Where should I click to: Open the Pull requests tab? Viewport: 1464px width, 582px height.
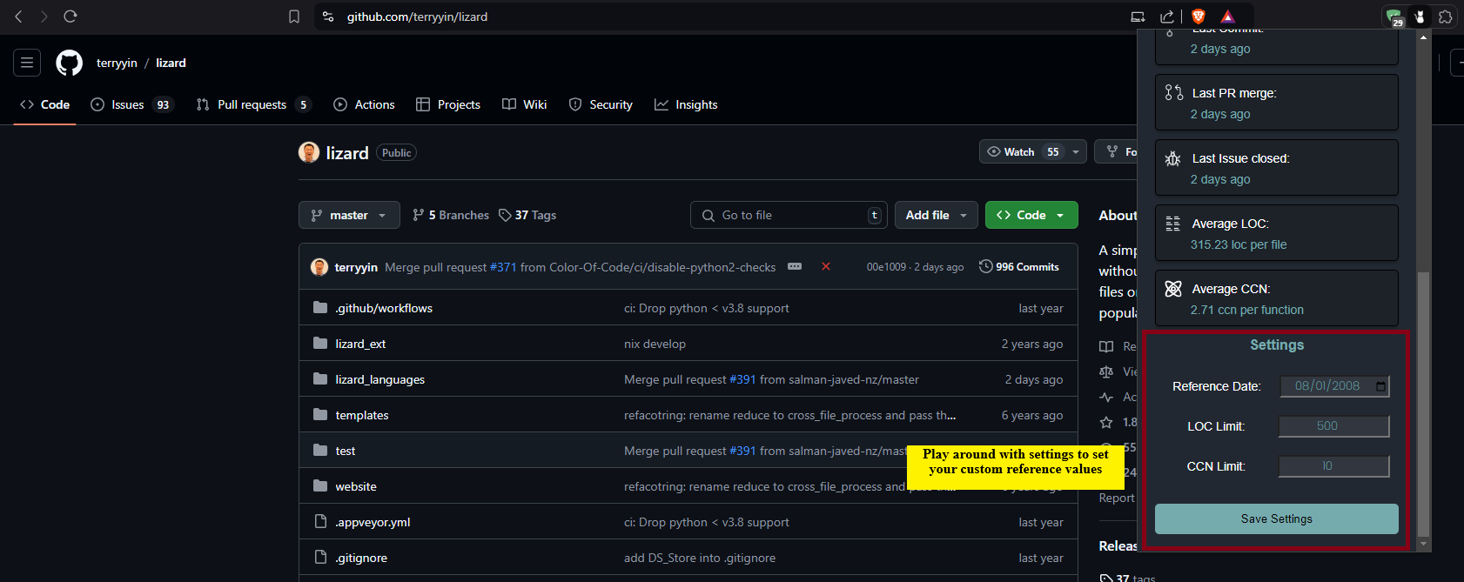click(x=253, y=104)
